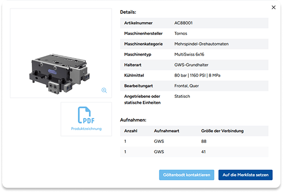The height and width of the screenshot is (192, 283).
Task: Click the GWS-Grundhalter product image
Action: click(60, 74)
